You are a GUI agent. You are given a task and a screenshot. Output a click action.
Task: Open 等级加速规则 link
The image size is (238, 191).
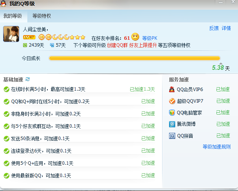point(216,147)
